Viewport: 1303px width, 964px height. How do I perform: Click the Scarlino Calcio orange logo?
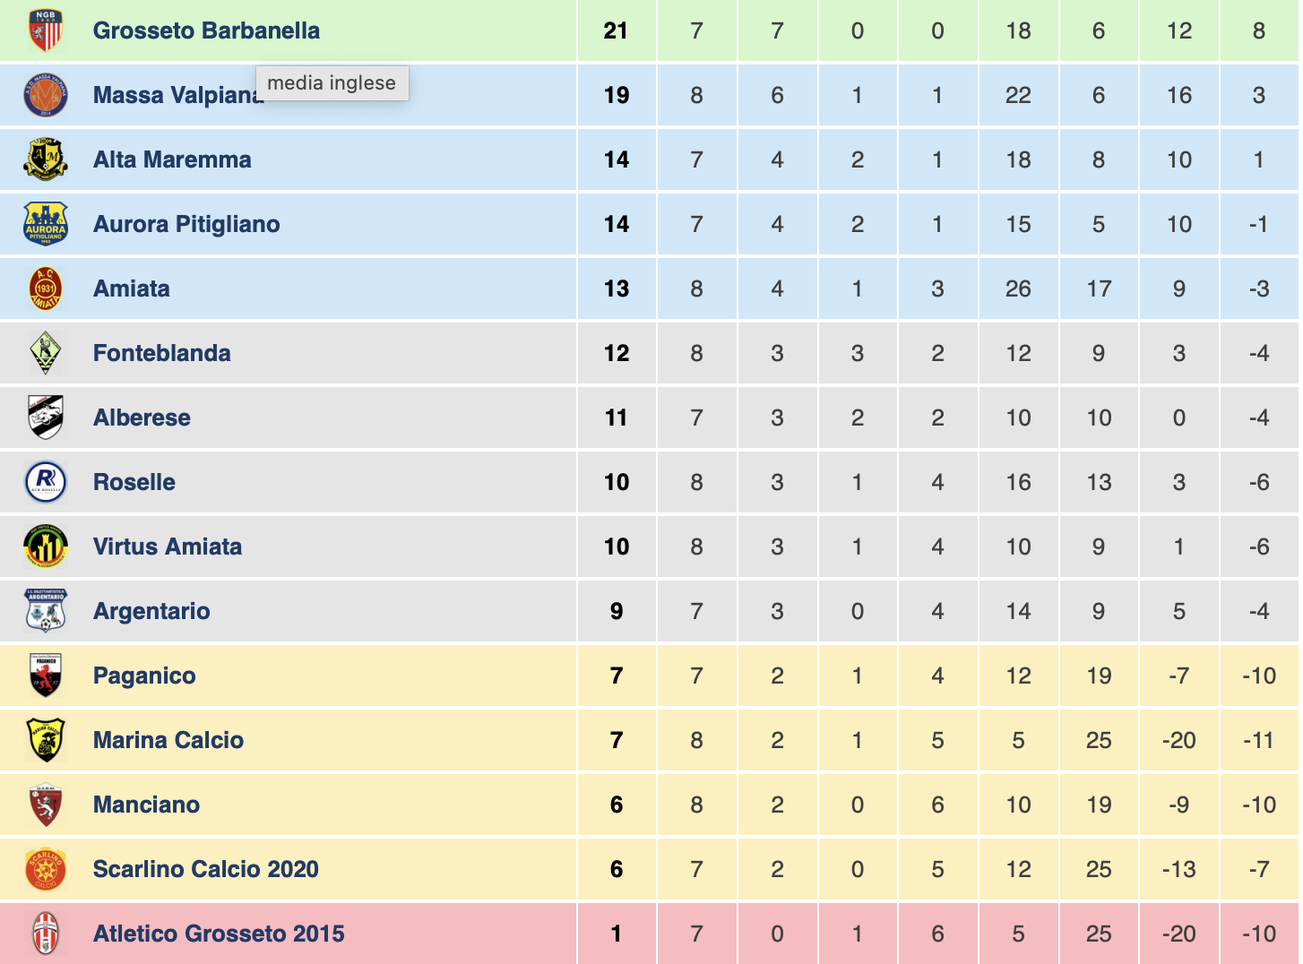pyautogui.click(x=46, y=869)
